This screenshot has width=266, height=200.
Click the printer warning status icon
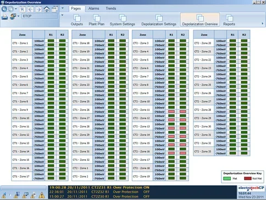[x=34, y=195]
